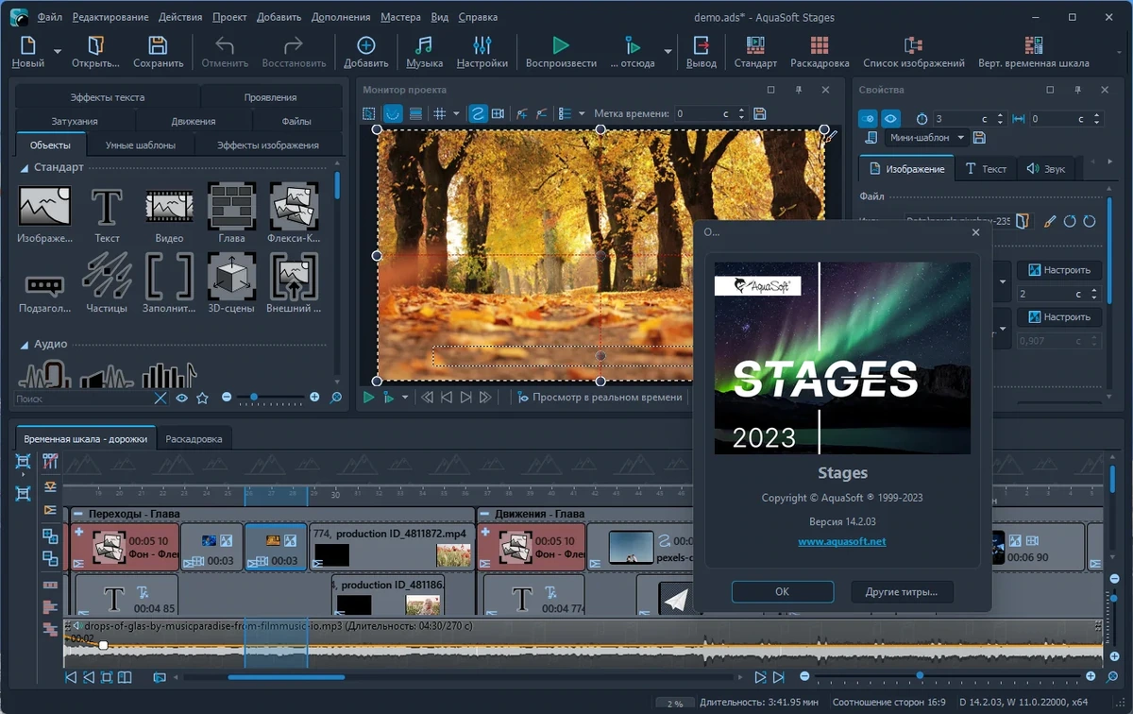
Task: Open the Мини-шаблон dropdown
Action: 927,138
